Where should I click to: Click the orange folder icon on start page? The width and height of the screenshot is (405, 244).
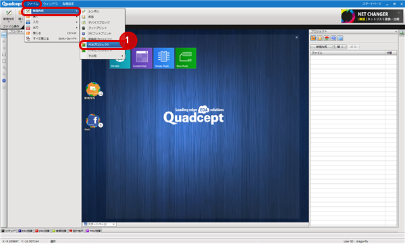click(93, 89)
